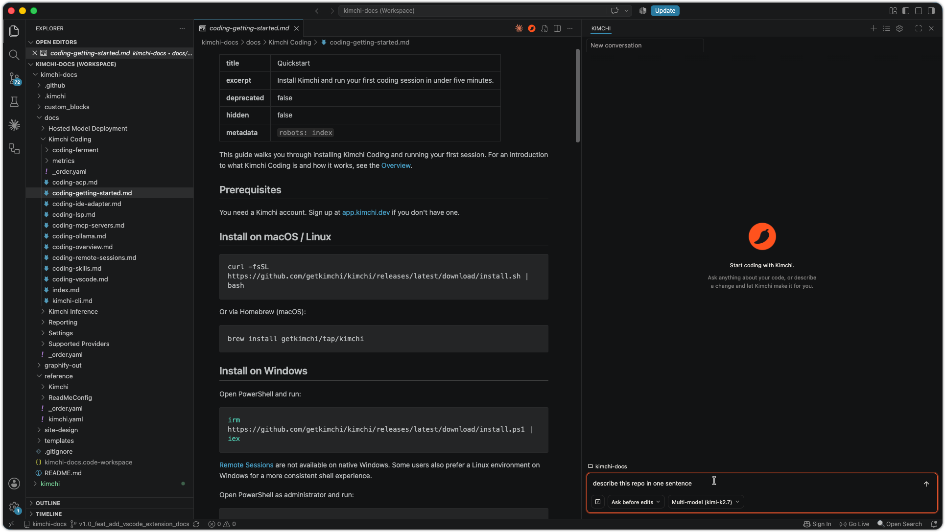945x532 pixels.
Task: Open the Manage gear in the activity bar
Action: coord(14,507)
